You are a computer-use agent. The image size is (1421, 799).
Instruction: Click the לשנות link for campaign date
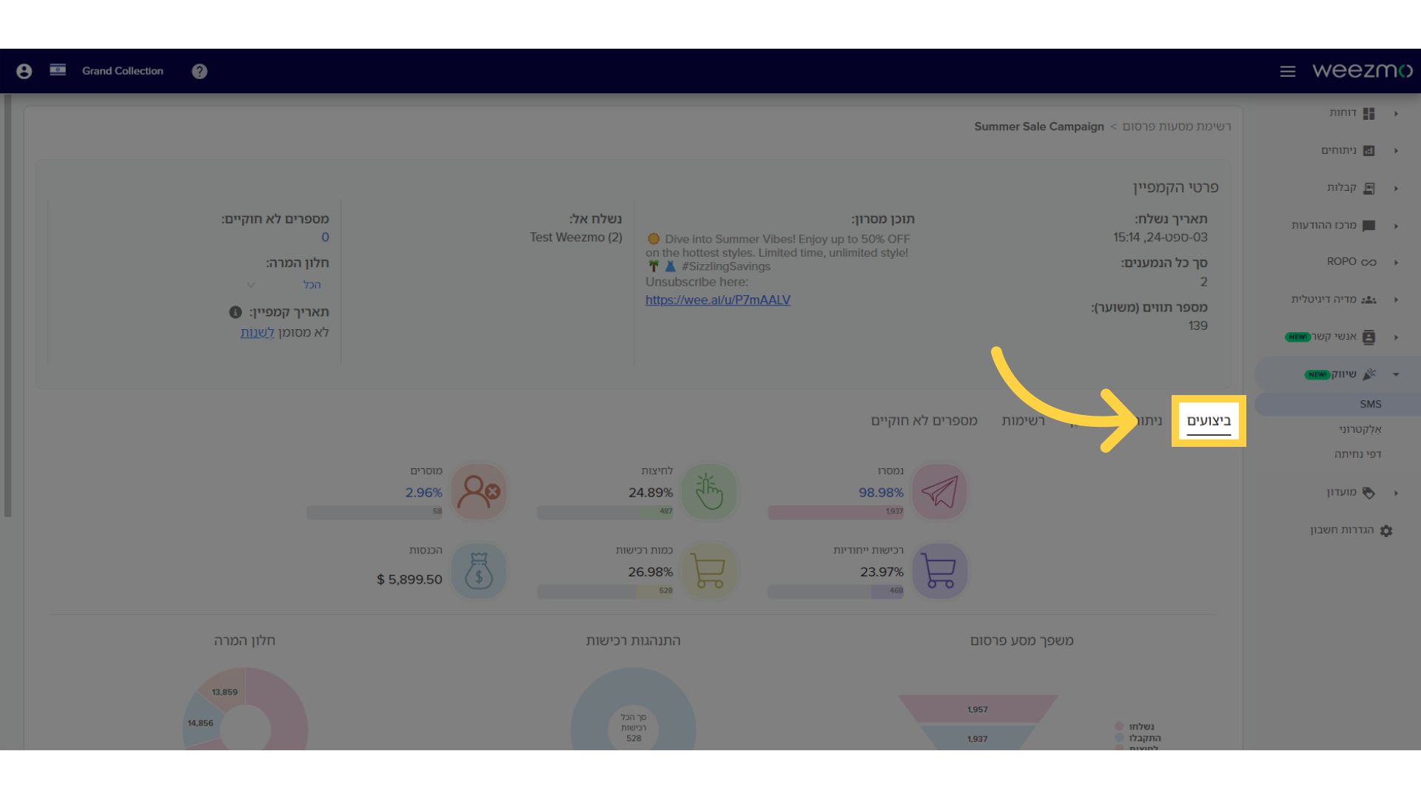coord(257,332)
